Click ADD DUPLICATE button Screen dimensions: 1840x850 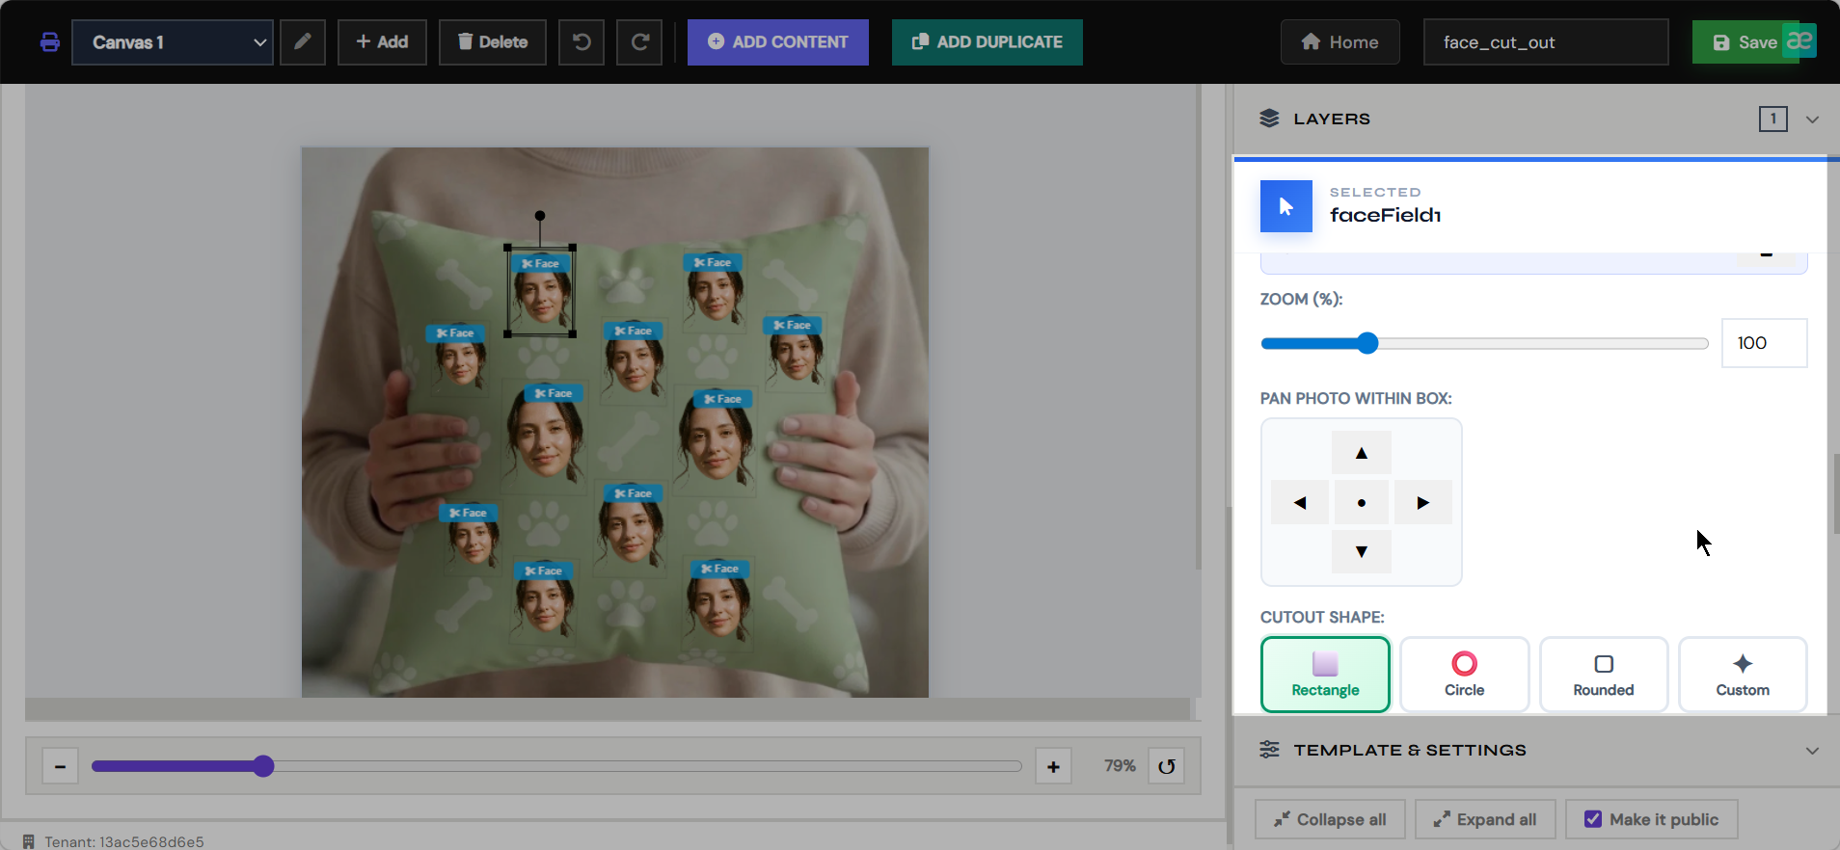point(988,42)
